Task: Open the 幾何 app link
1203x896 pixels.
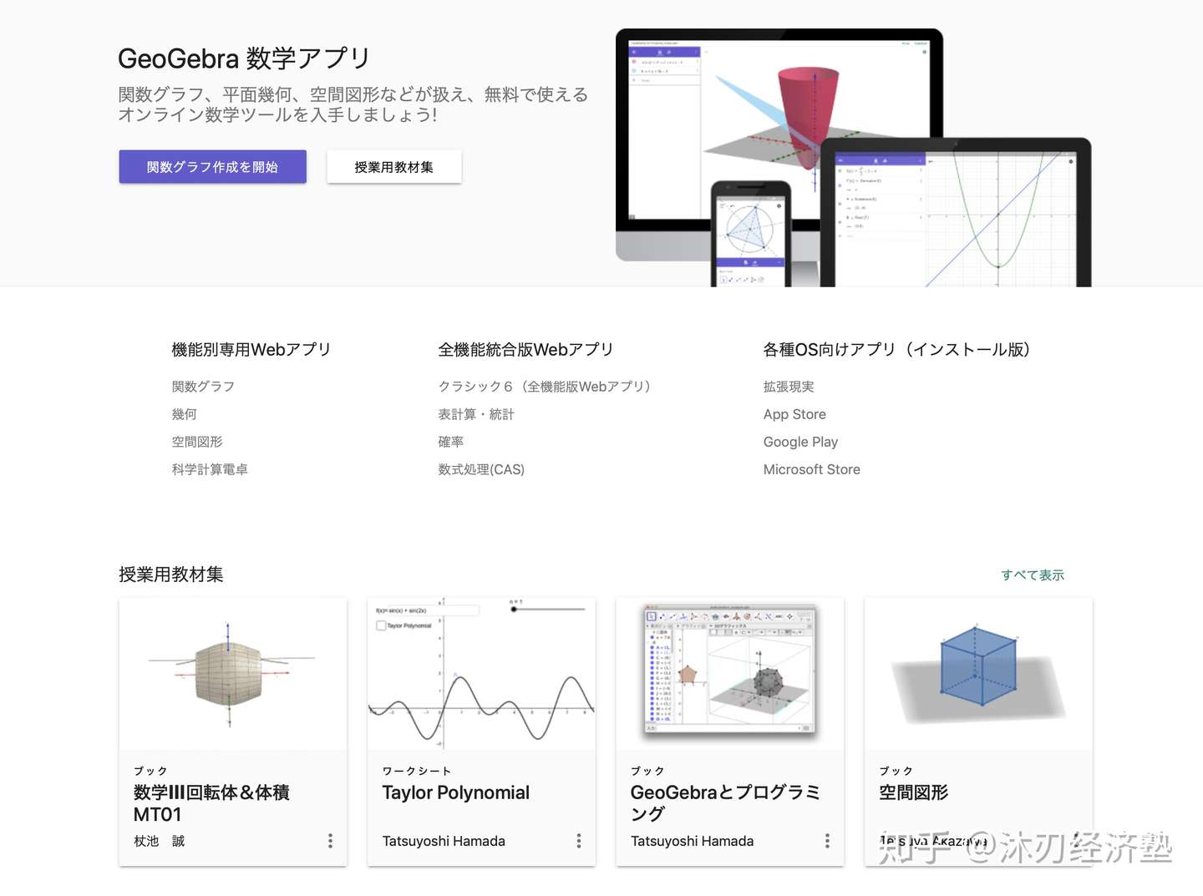Action: pos(185,414)
